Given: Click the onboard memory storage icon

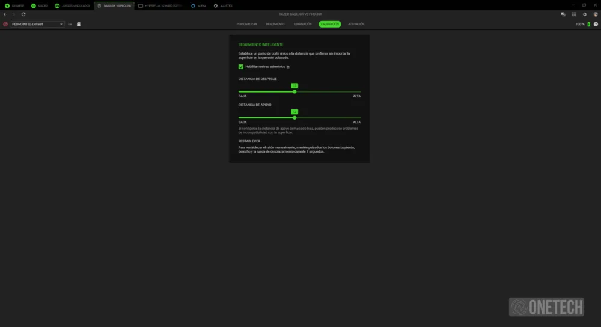Looking at the screenshot, I should 79,24.
